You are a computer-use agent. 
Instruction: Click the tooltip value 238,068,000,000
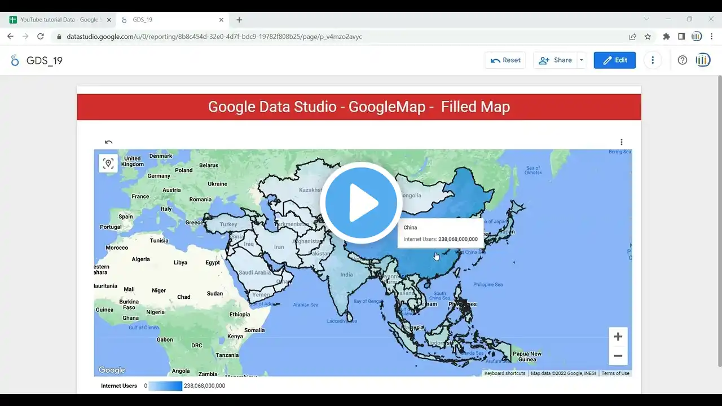458,239
